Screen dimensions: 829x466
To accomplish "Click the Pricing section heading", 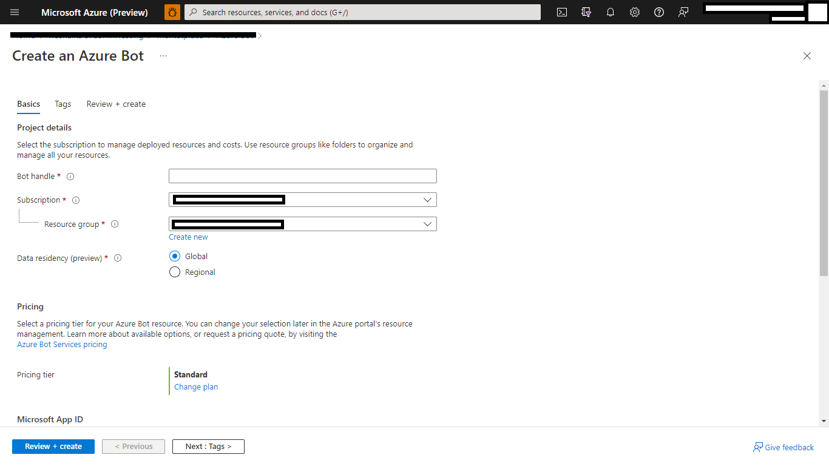I will click(30, 306).
